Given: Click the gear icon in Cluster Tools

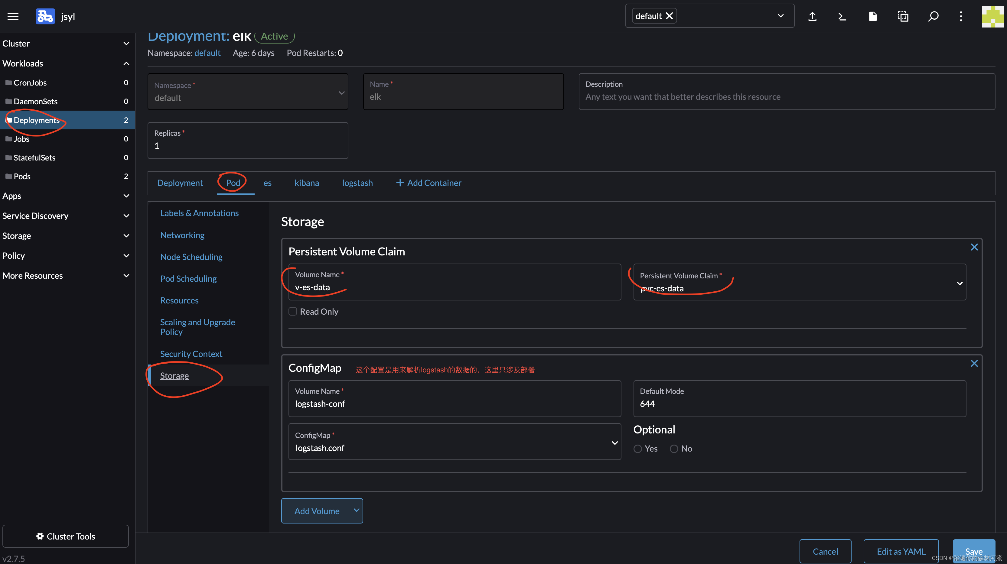Looking at the screenshot, I should [x=40, y=536].
